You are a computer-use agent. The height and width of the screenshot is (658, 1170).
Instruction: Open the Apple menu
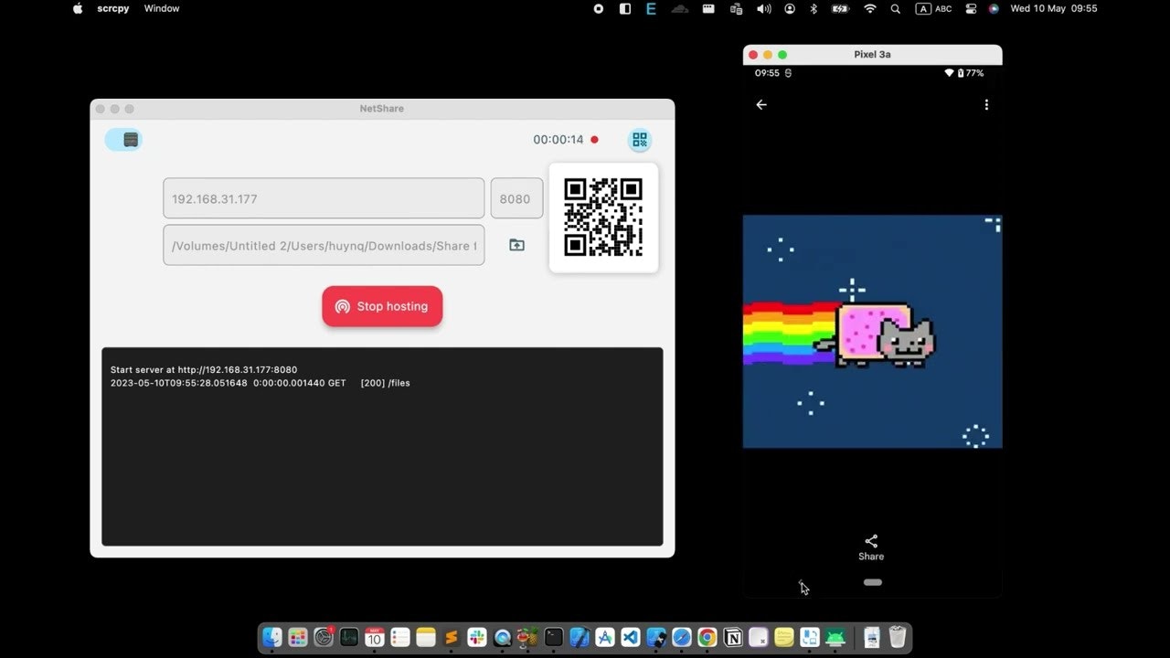coord(78,8)
